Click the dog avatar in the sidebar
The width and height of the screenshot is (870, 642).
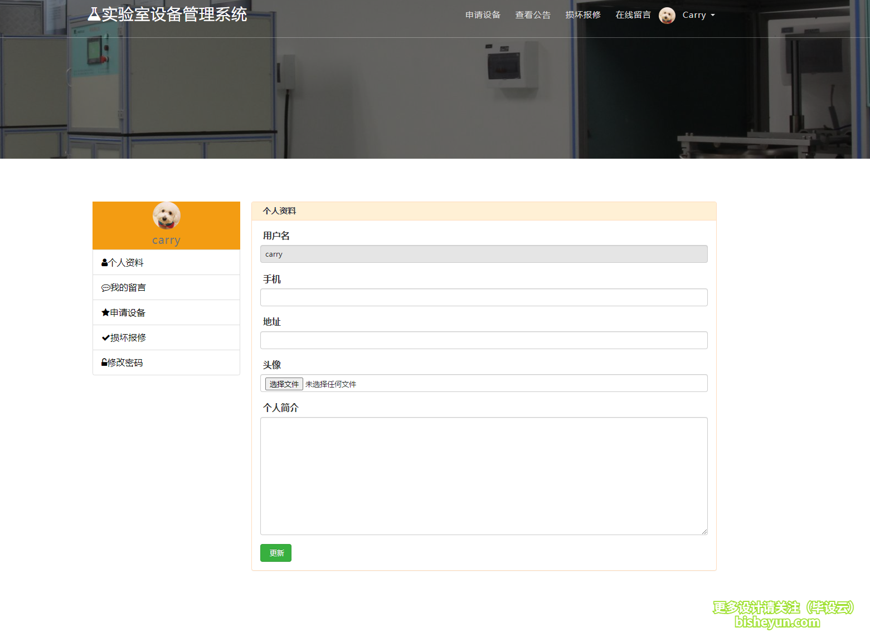166,215
